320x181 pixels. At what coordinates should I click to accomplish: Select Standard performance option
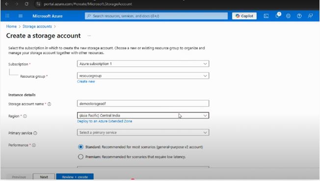point(80,147)
